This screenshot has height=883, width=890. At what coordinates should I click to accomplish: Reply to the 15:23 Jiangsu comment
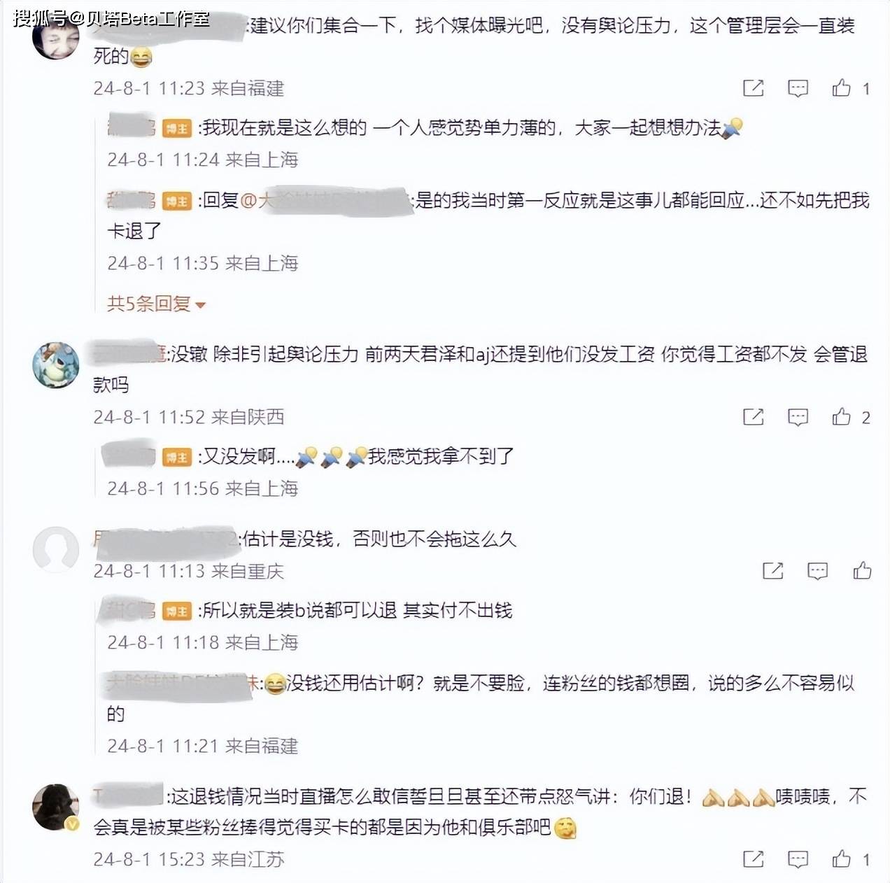click(798, 859)
